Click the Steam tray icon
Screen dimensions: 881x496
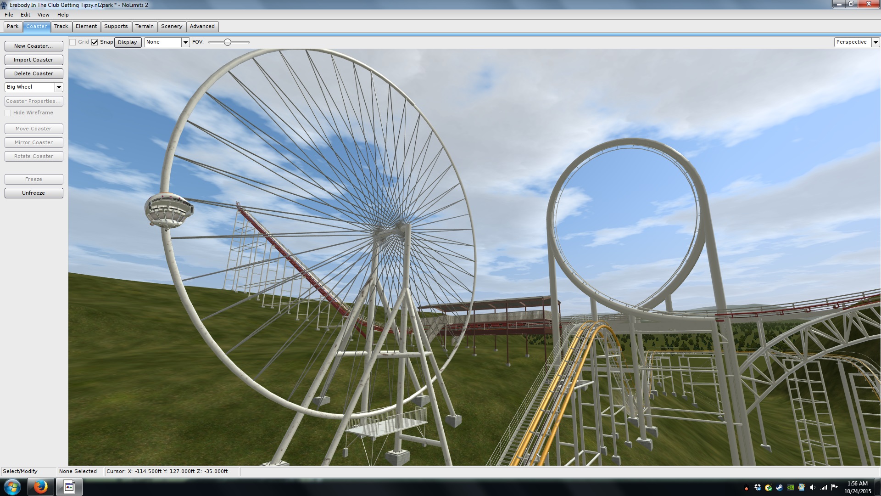780,487
